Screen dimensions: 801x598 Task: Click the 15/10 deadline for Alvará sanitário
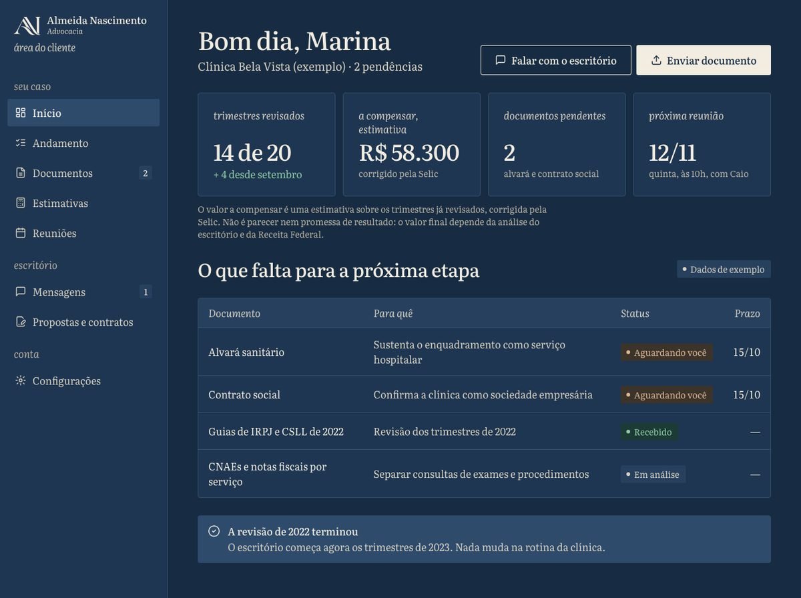(746, 352)
